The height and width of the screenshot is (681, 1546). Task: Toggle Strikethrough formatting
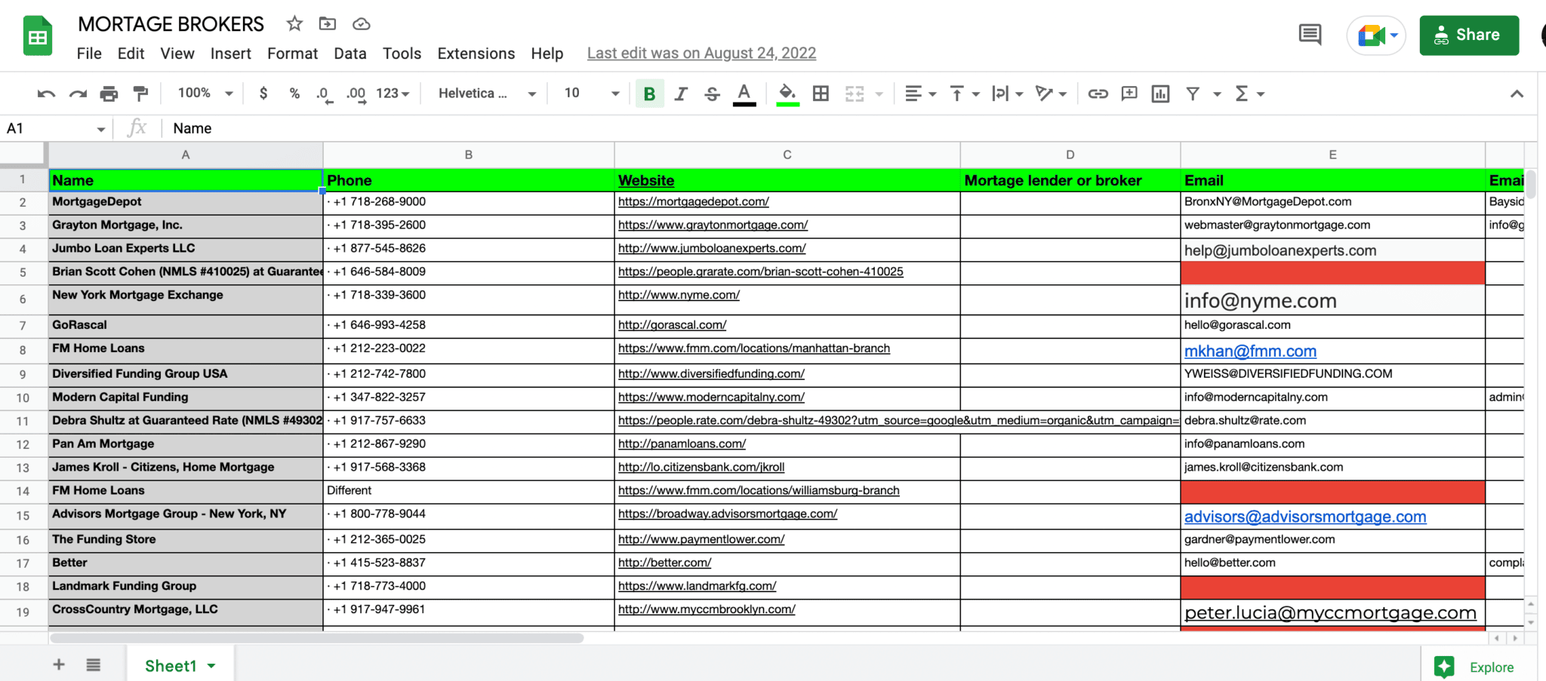point(712,94)
